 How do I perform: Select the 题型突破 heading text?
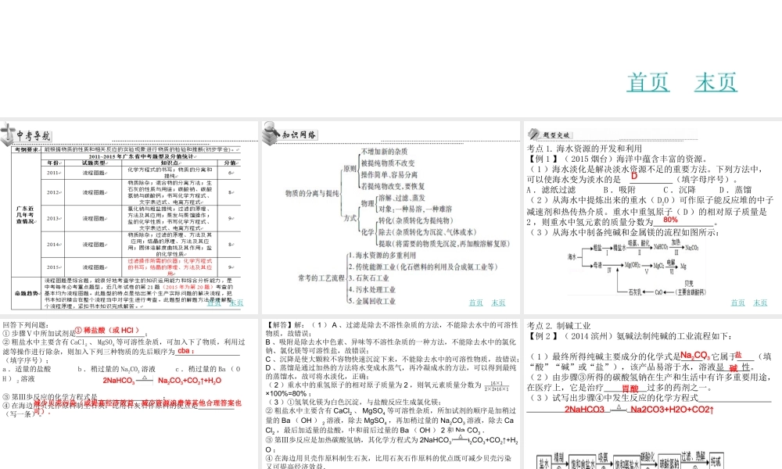click(x=556, y=135)
